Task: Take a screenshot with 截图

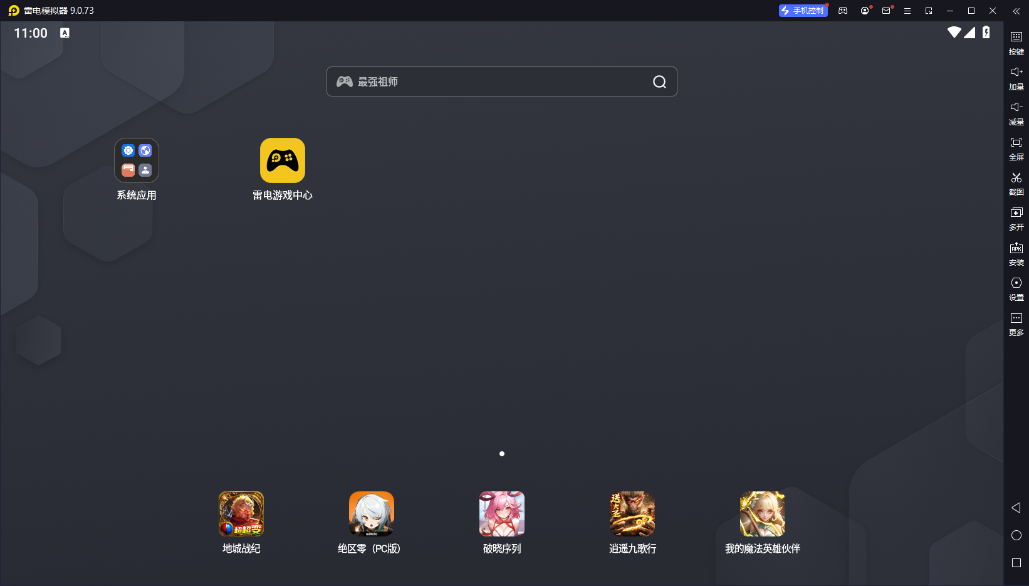Action: click(x=1016, y=184)
